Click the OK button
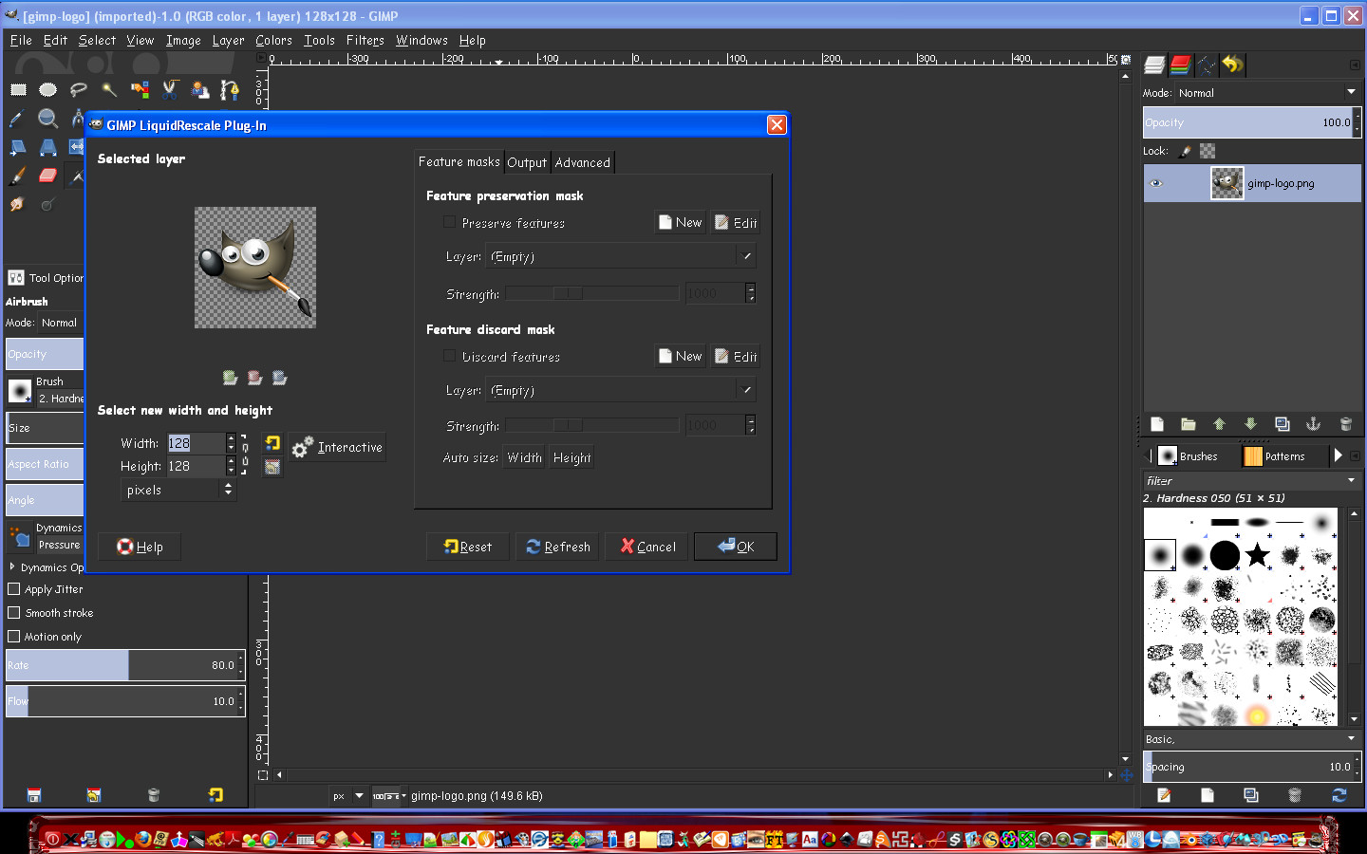Viewport: 1367px width, 854px height. point(736,547)
